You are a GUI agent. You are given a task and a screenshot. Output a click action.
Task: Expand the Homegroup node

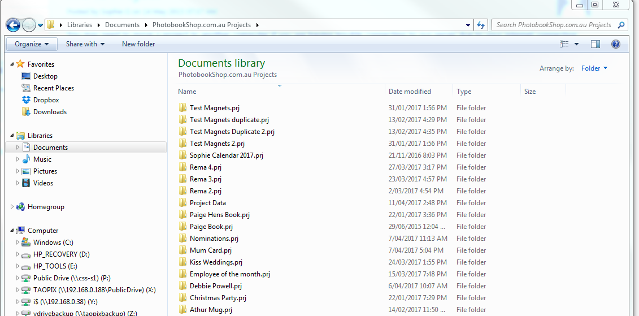[12, 207]
